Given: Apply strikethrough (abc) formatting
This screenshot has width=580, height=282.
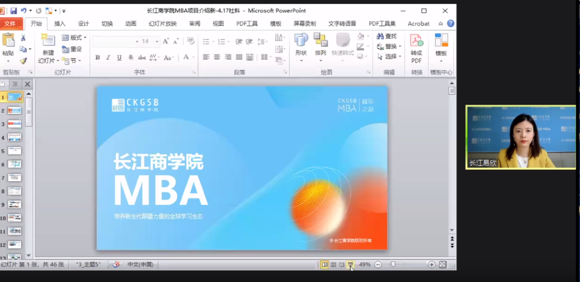Looking at the screenshot, I should pyautogui.click(x=142, y=57).
